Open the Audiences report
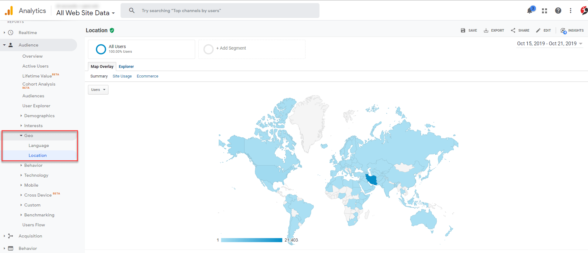Image resolution: width=588 pixels, height=253 pixels. [33, 96]
